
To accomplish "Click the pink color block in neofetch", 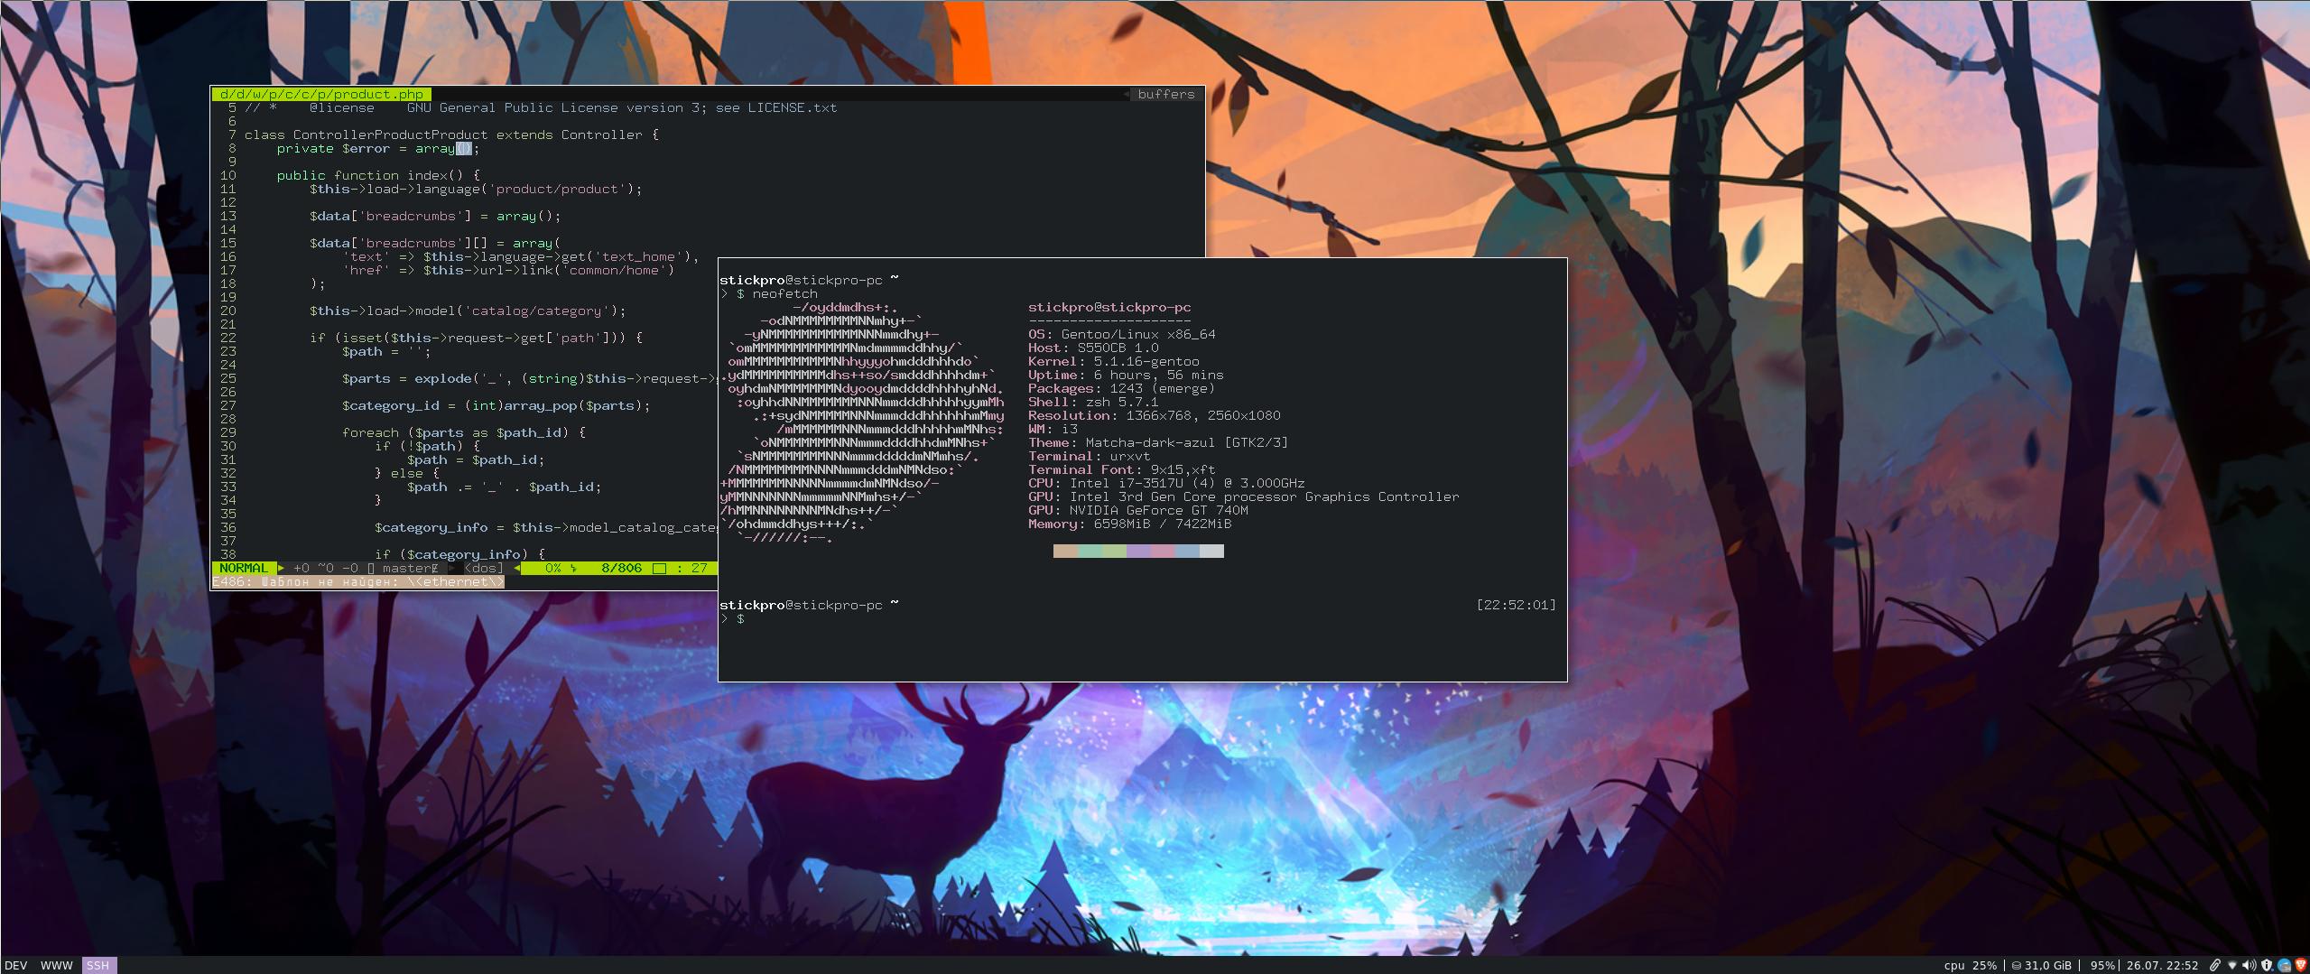I will pos(1163,551).
